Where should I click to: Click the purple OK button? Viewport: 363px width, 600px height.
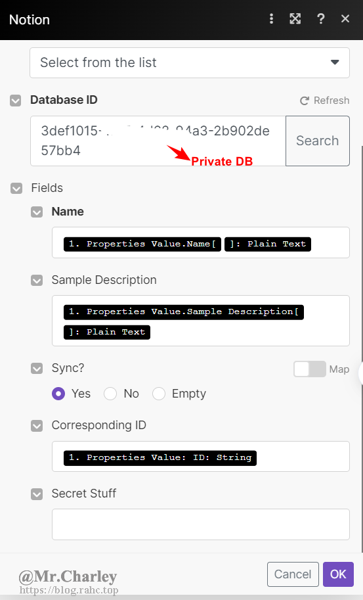[338, 574]
